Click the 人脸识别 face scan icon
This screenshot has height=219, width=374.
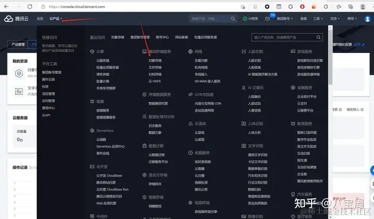click(244, 51)
